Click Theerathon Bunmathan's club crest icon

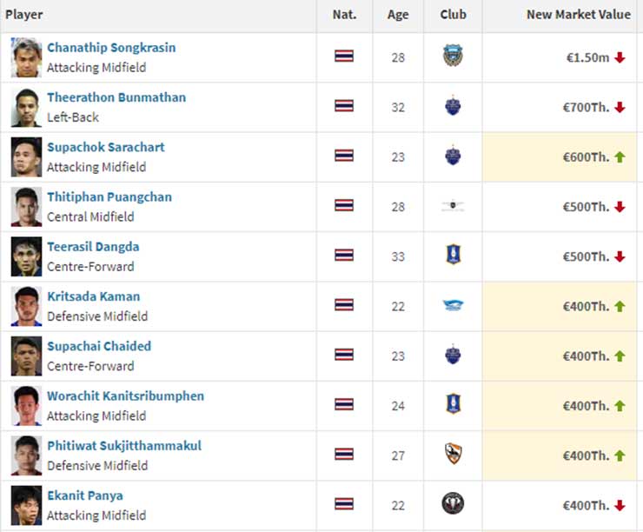(x=453, y=106)
